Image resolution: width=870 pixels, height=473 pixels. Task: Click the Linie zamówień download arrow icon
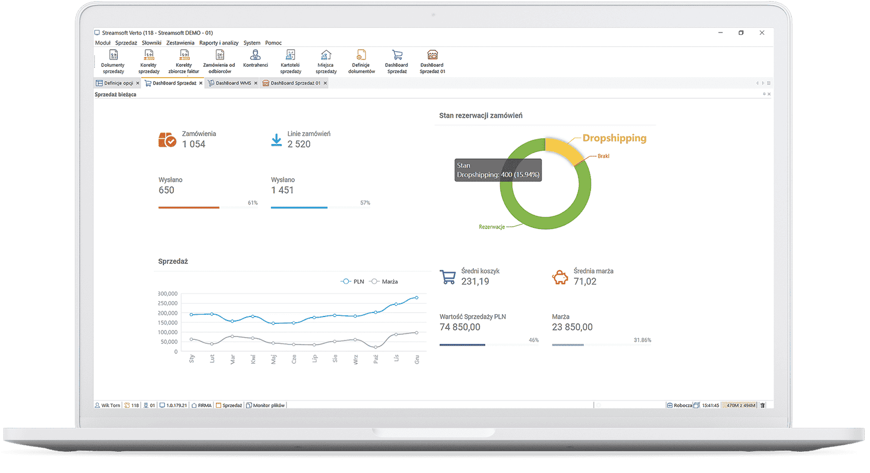coord(276,141)
